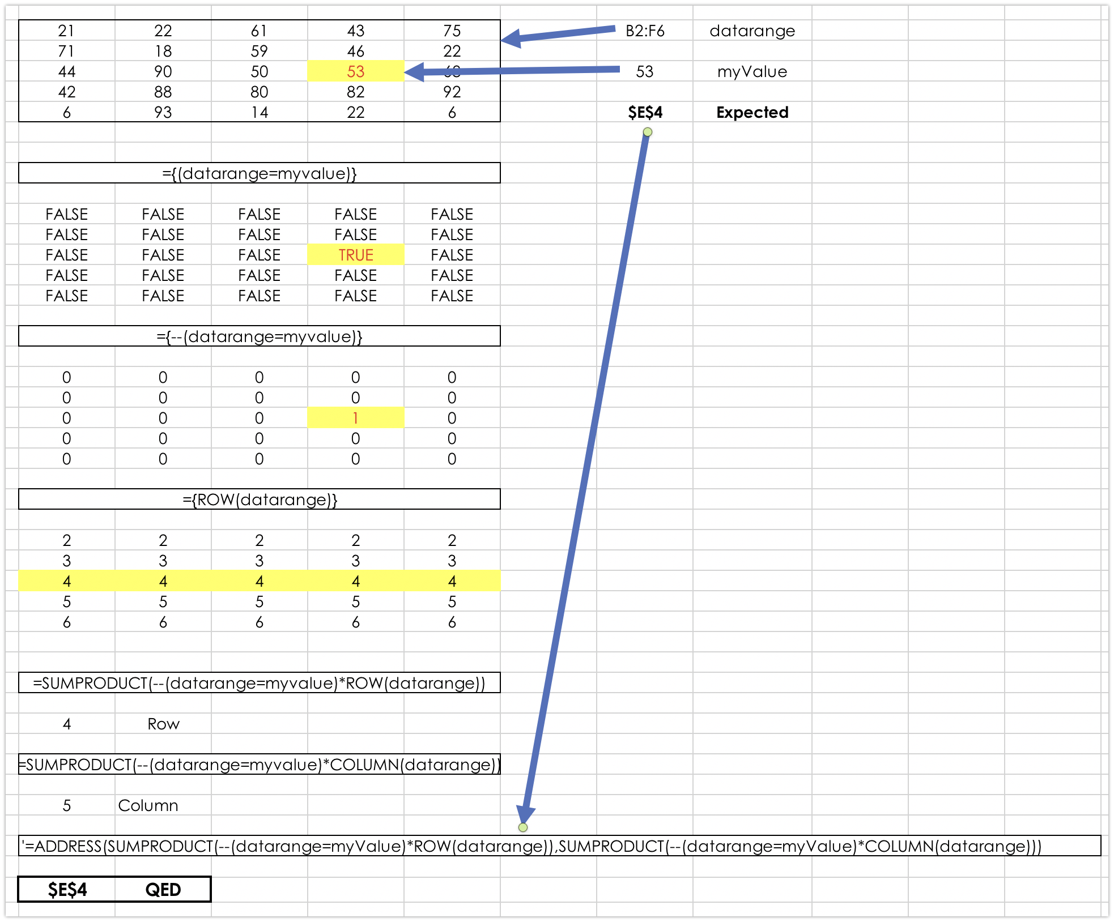Click the SUMPRODUCT ROW formula box
The width and height of the screenshot is (1114, 922).
259,683
